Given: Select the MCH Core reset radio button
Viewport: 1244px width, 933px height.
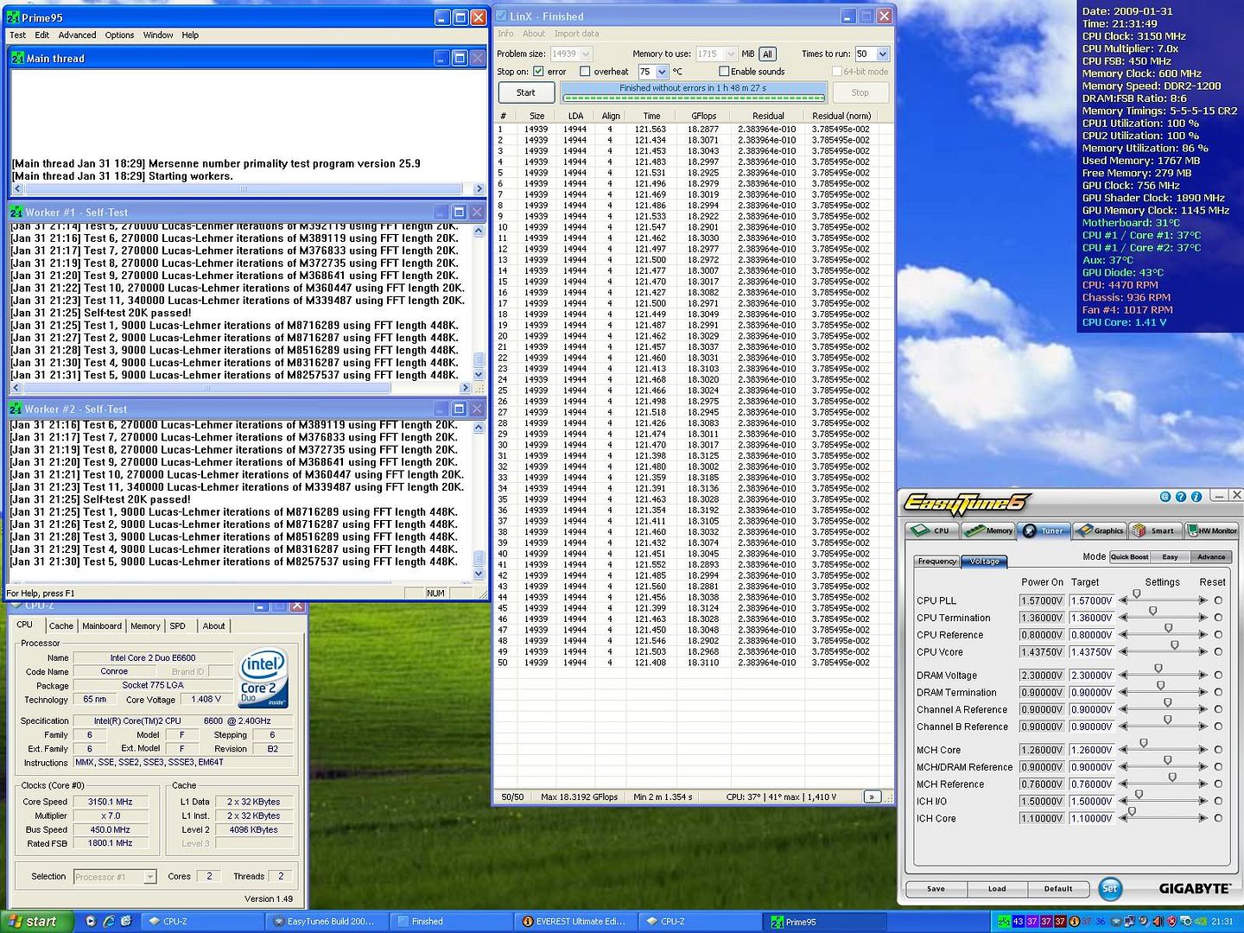Looking at the screenshot, I should (x=1218, y=750).
